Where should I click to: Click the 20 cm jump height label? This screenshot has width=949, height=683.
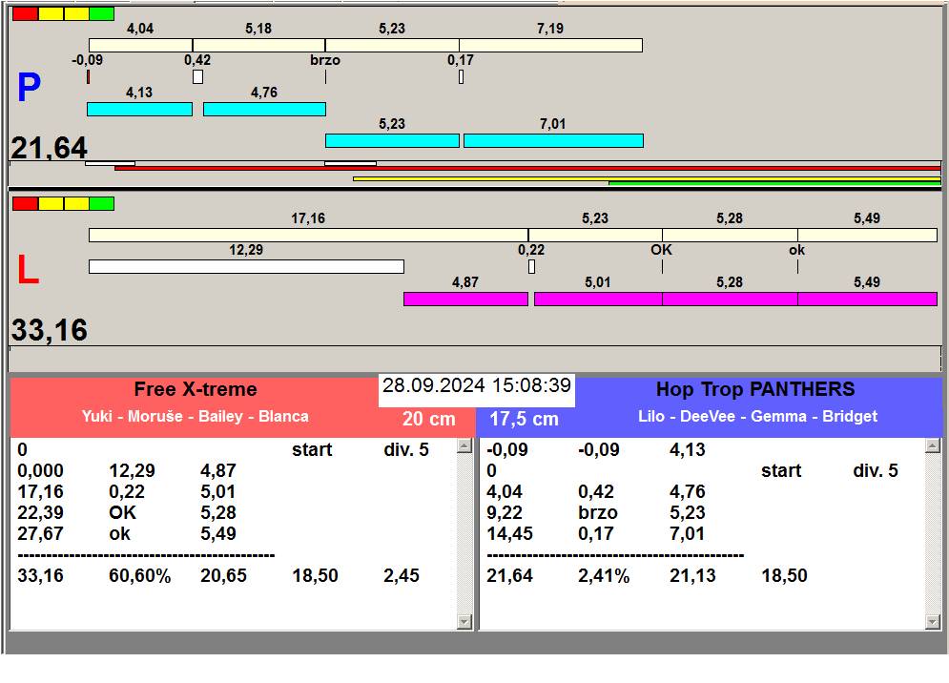[x=428, y=419]
